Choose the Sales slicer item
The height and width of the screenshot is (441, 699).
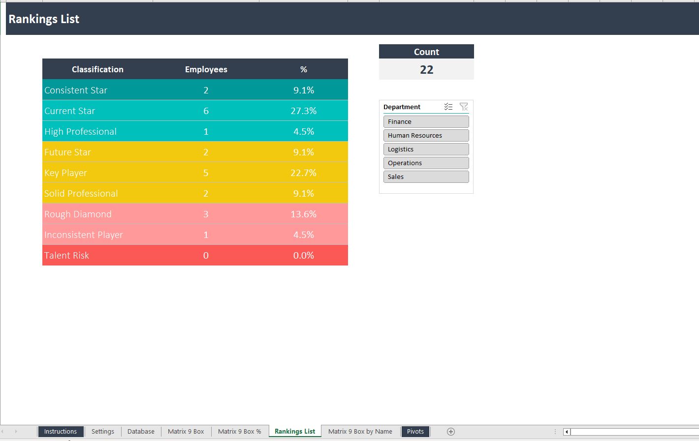pyautogui.click(x=426, y=177)
